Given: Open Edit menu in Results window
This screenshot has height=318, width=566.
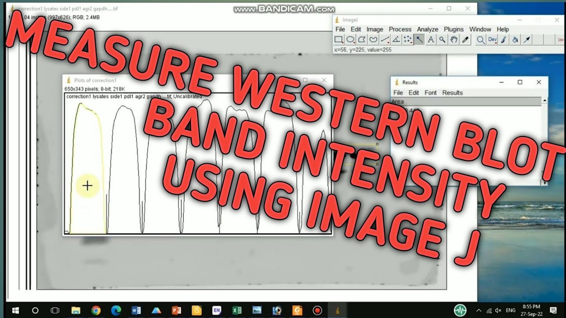Looking at the screenshot, I should tap(413, 93).
